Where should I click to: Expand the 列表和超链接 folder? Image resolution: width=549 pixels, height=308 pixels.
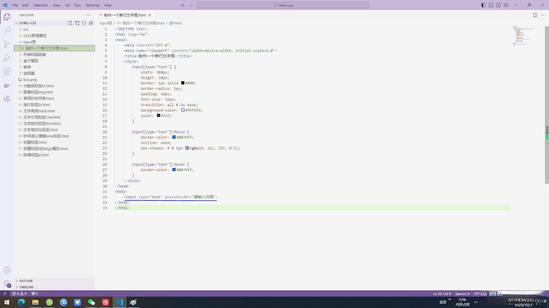[54, 54]
